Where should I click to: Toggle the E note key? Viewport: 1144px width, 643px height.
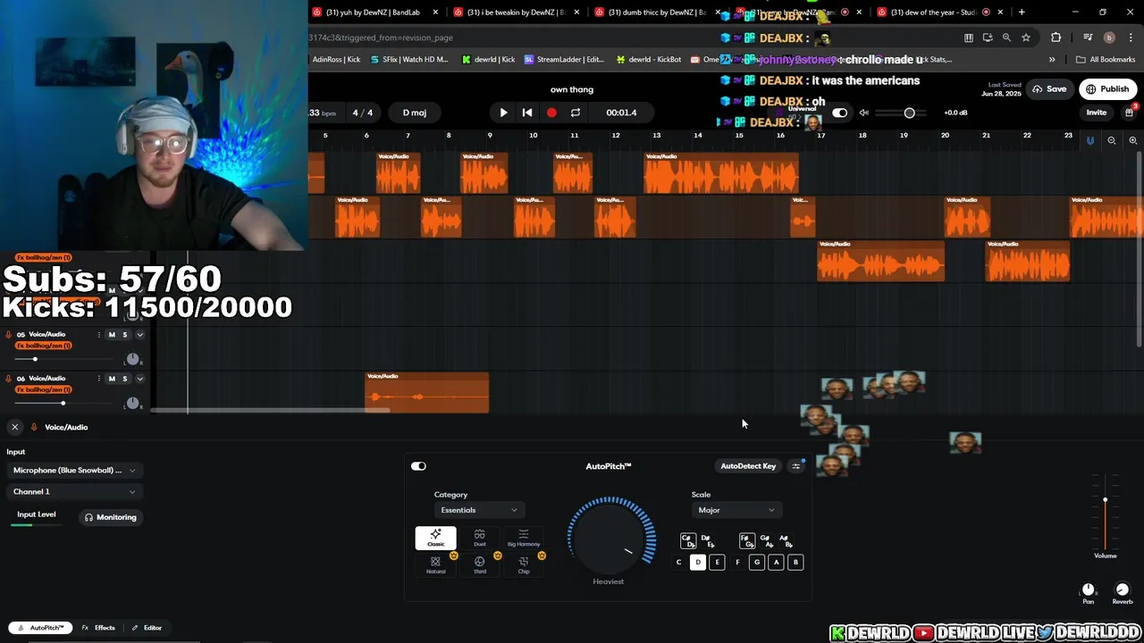click(717, 562)
